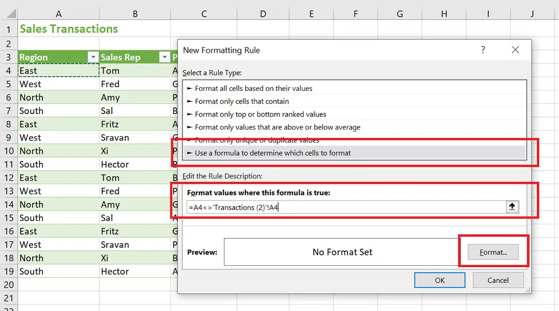Select cell A5 containing West
Viewport: 559px width, 311px height.
(59, 84)
